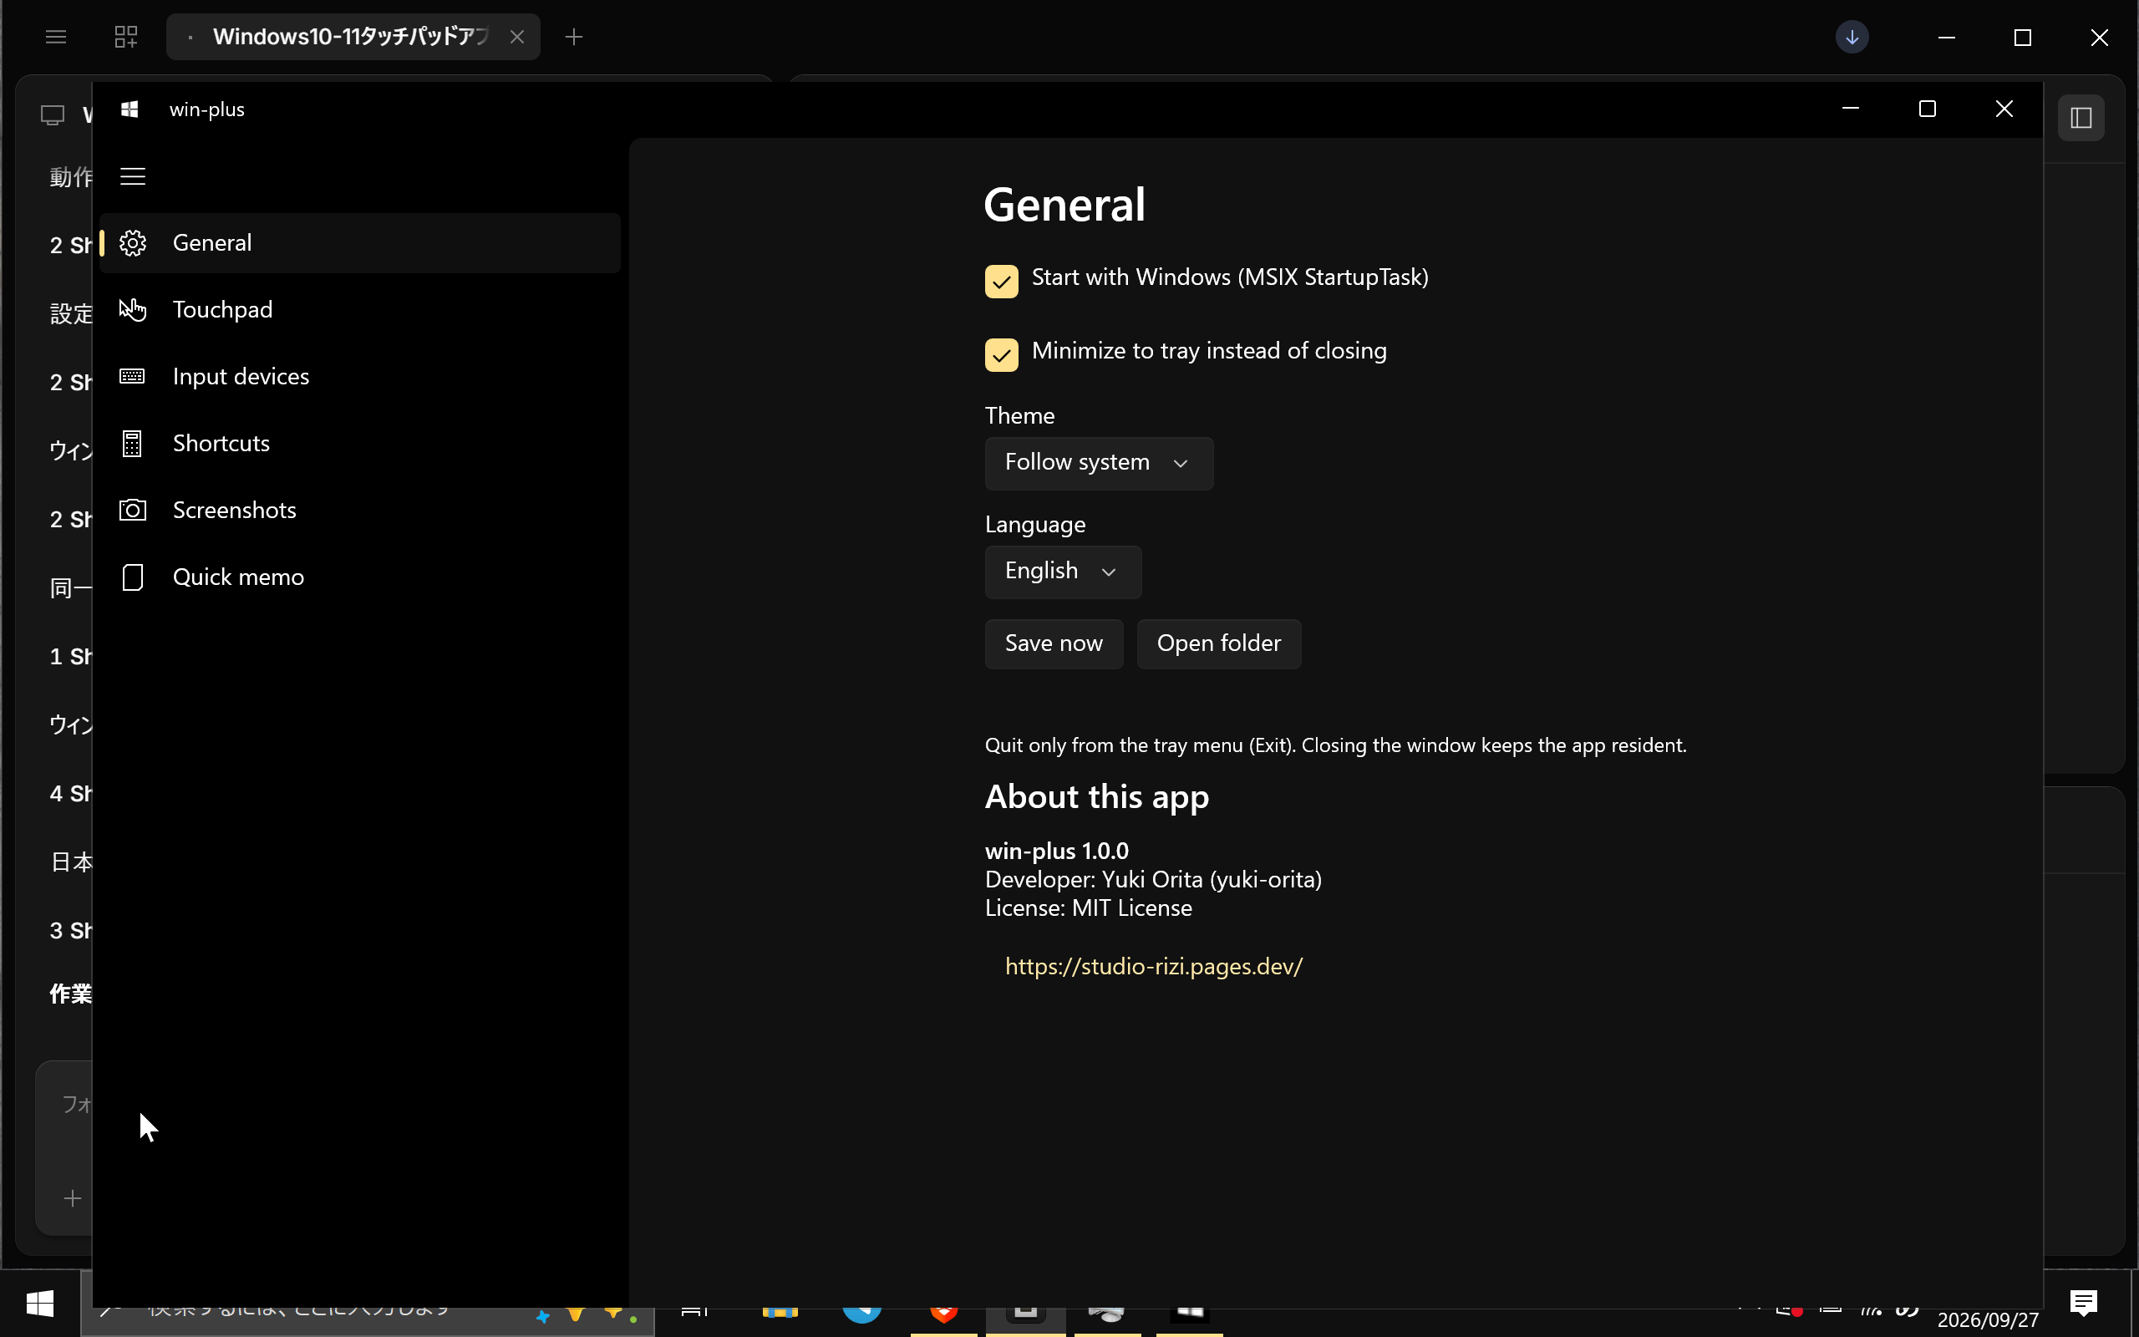The width and height of the screenshot is (2139, 1337).
Task: Switch to the Shortcuts page
Action: (360, 443)
